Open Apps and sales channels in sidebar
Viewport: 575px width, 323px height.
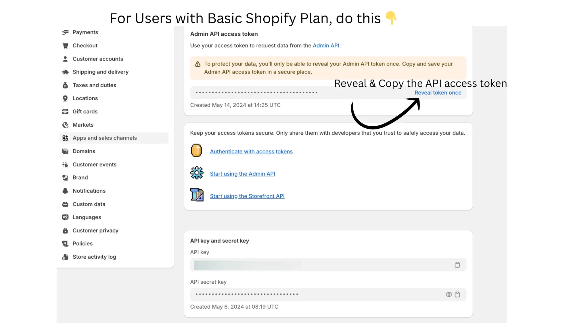pyautogui.click(x=104, y=138)
